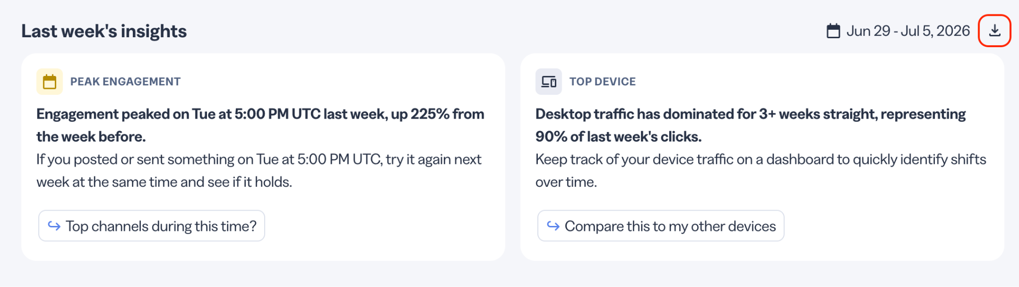This screenshot has height=287, width=1019.
Task: Select the Peak Engagement insight card
Action: pyautogui.click(x=263, y=157)
